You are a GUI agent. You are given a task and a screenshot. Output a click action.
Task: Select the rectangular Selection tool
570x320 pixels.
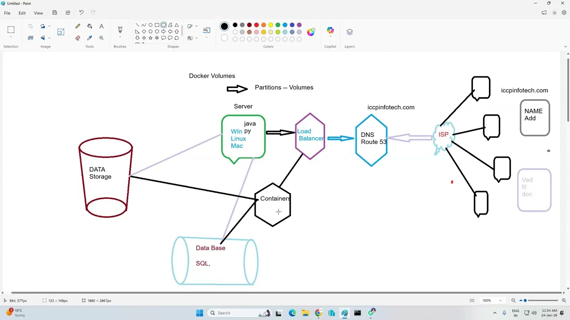11,30
